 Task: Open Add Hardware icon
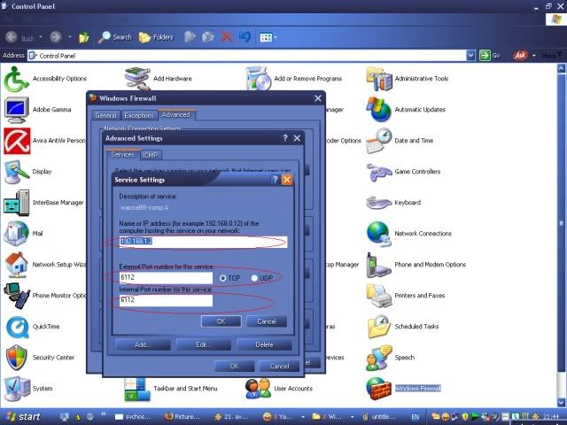[x=137, y=79]
